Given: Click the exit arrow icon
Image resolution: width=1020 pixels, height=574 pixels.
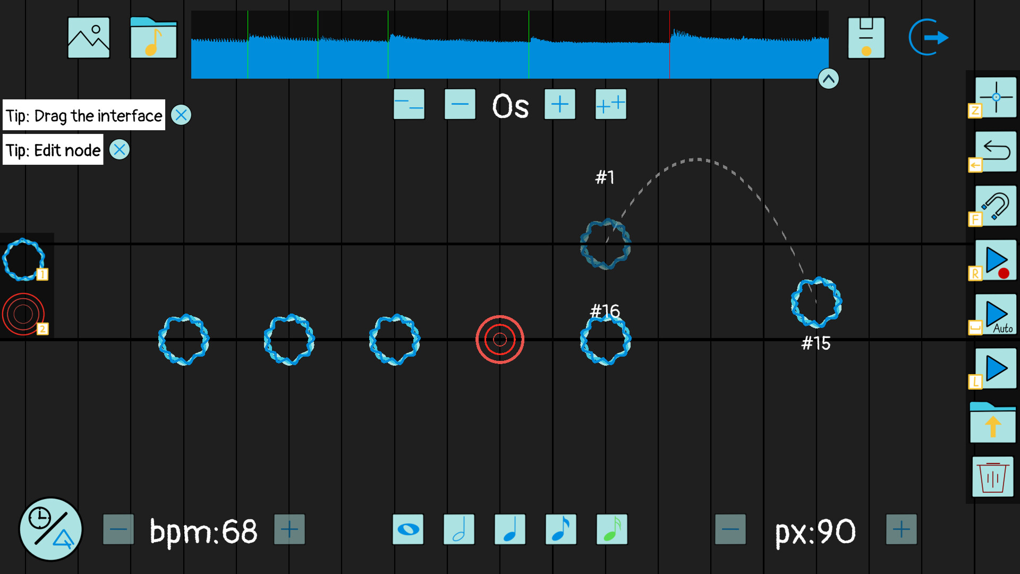Looking at the screenshot, I should point(929,37).
